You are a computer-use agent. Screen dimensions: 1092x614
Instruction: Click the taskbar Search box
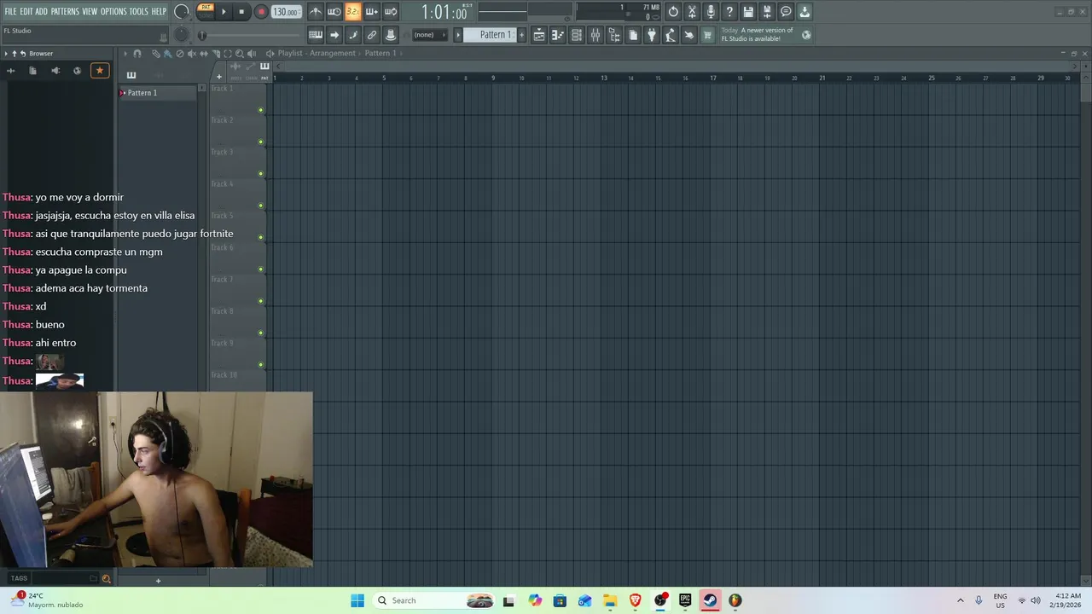coord(435,600)
